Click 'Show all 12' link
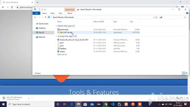 pyautogui.click(x=62, y=54)
